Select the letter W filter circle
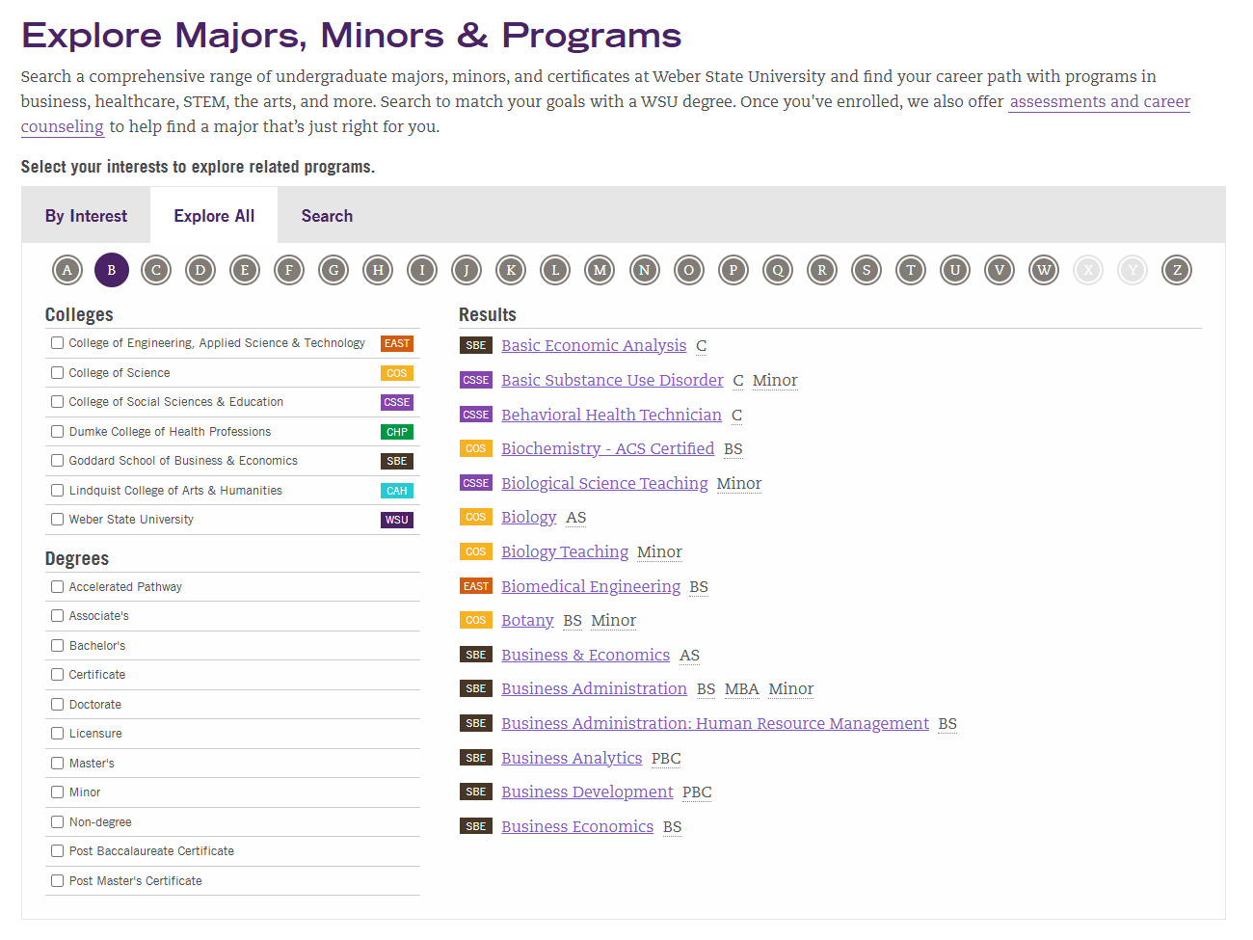Image resolution: width=1253 pixels, height=940 pixels. tap(1044, 270)
